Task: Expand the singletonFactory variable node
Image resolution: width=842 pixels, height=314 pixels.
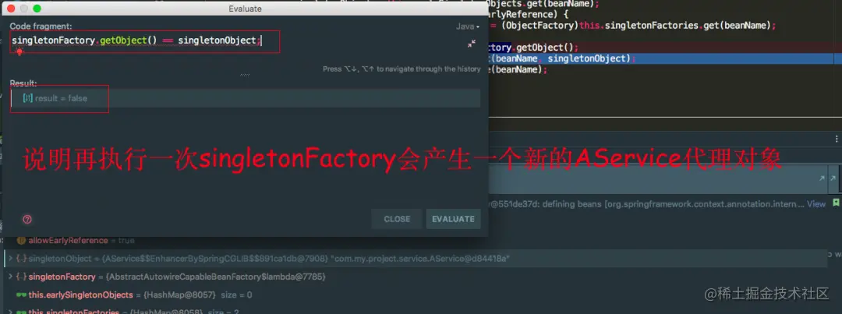Action: [11, 277]
